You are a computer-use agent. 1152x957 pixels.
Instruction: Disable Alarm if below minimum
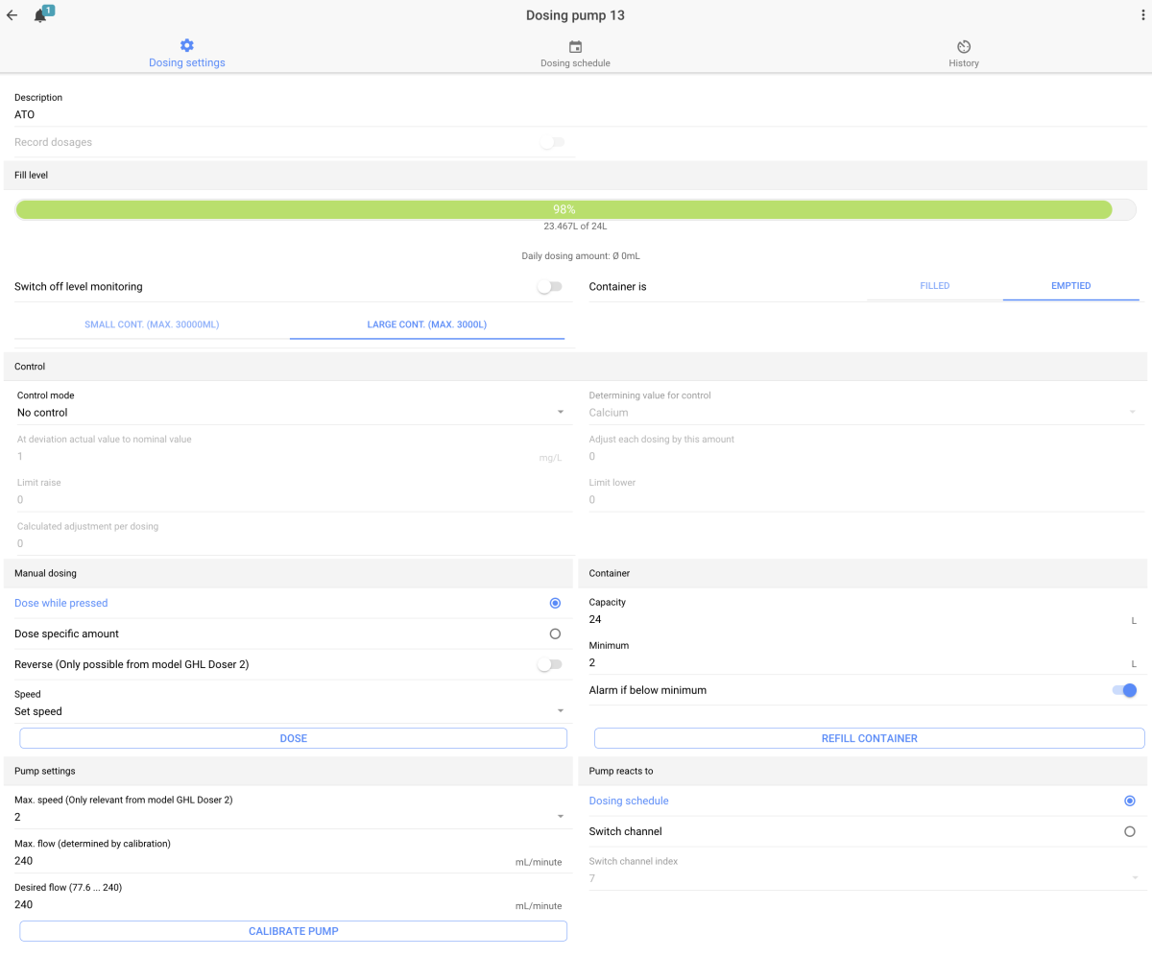coord(1124,690)
